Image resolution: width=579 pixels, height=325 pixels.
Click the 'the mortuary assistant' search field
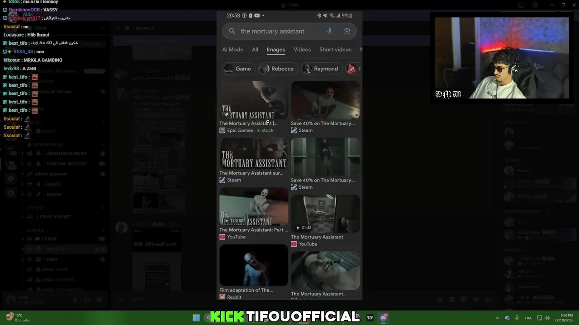289,31
